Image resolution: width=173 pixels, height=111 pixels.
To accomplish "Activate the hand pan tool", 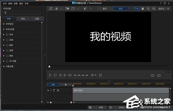I will coord(143,9).
